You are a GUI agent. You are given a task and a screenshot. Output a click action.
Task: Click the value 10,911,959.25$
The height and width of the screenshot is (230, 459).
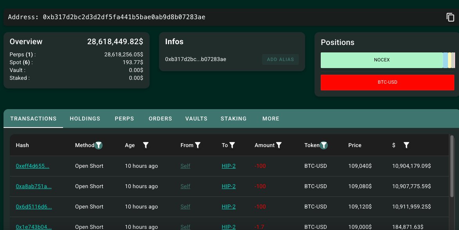click(x=412, y=207)
